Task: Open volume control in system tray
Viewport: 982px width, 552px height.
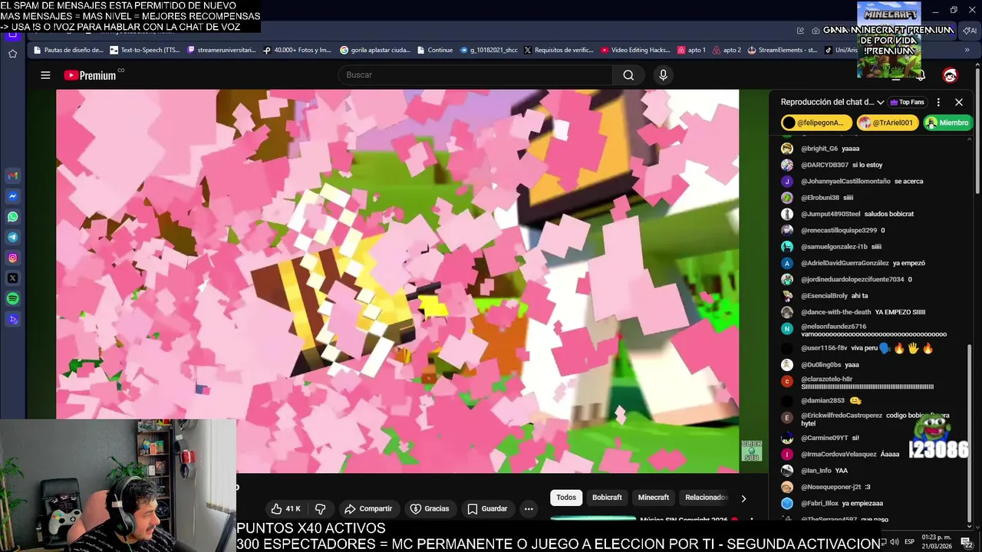Action: [x=895, y=542]
